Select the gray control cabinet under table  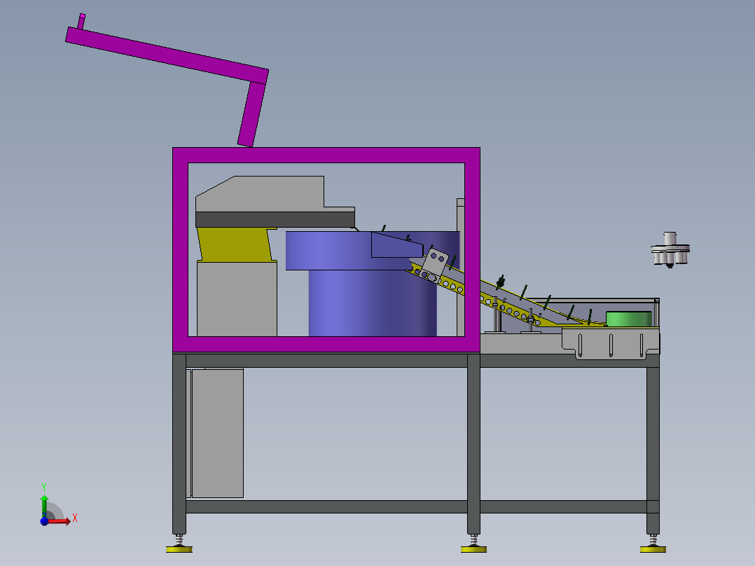pos(217,433)
